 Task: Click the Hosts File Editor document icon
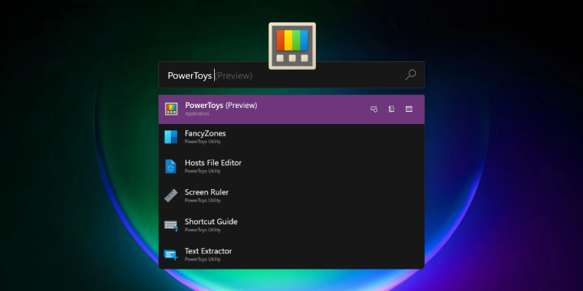coord(170,166)
